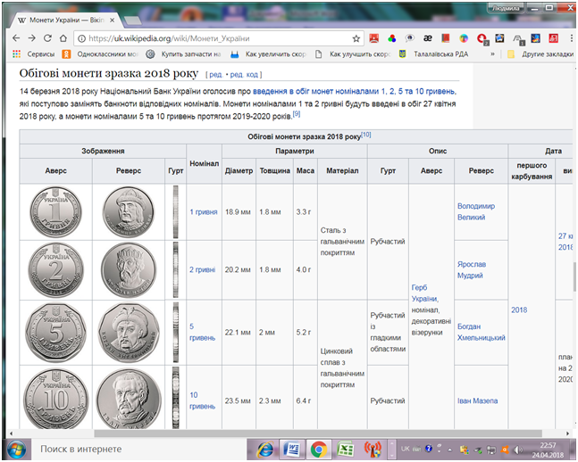
Task: Expand the hidden bookmarks chevron
Action: pyautogui.click(x=492, y=54)
